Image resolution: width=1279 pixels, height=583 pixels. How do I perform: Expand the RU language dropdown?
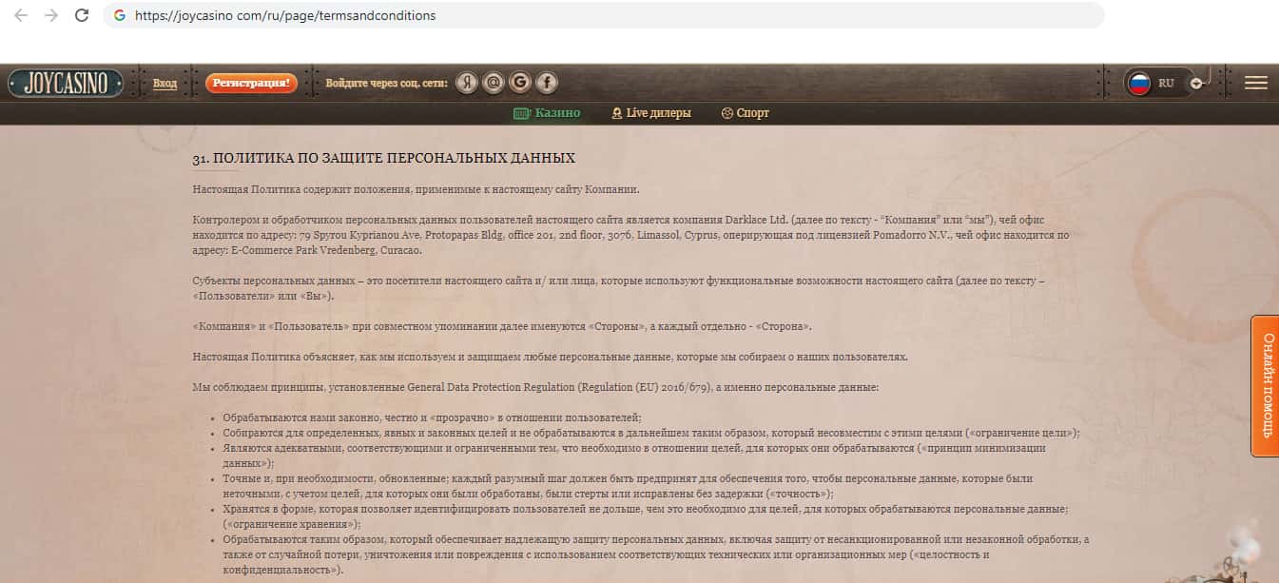pos(1195,83)
